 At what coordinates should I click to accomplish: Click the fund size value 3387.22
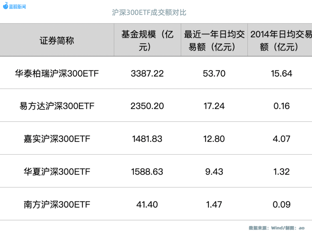147,73
